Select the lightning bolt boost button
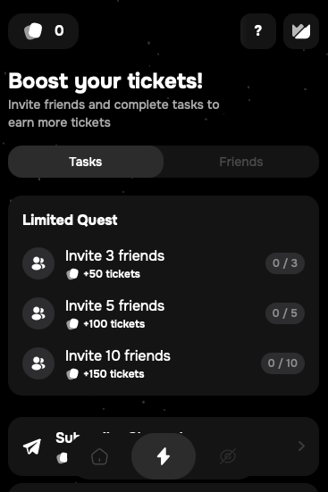The height and width of the screenshot is (492, 328). click(164, 456)
